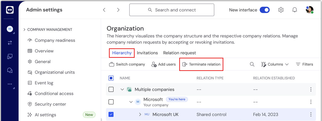Switch to the Invitations tab

click(x=147, y=53)
